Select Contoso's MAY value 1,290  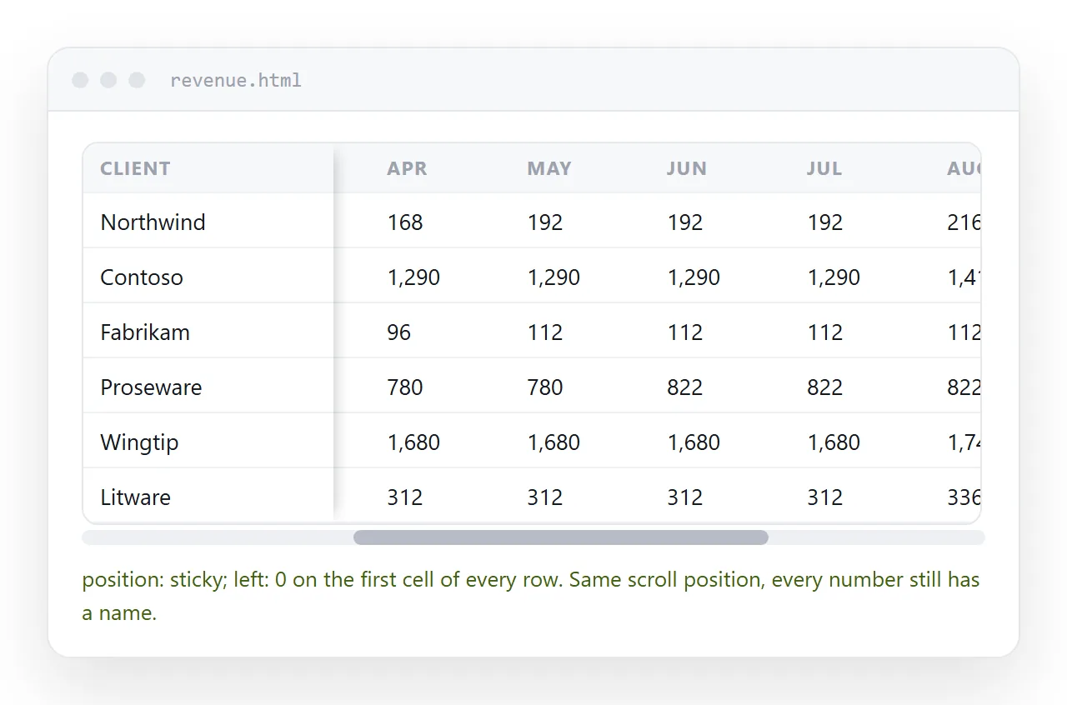click(x=554, y=277)
